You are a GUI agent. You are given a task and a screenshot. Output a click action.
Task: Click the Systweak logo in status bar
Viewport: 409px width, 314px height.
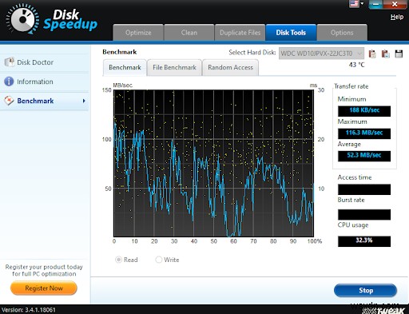383,311
